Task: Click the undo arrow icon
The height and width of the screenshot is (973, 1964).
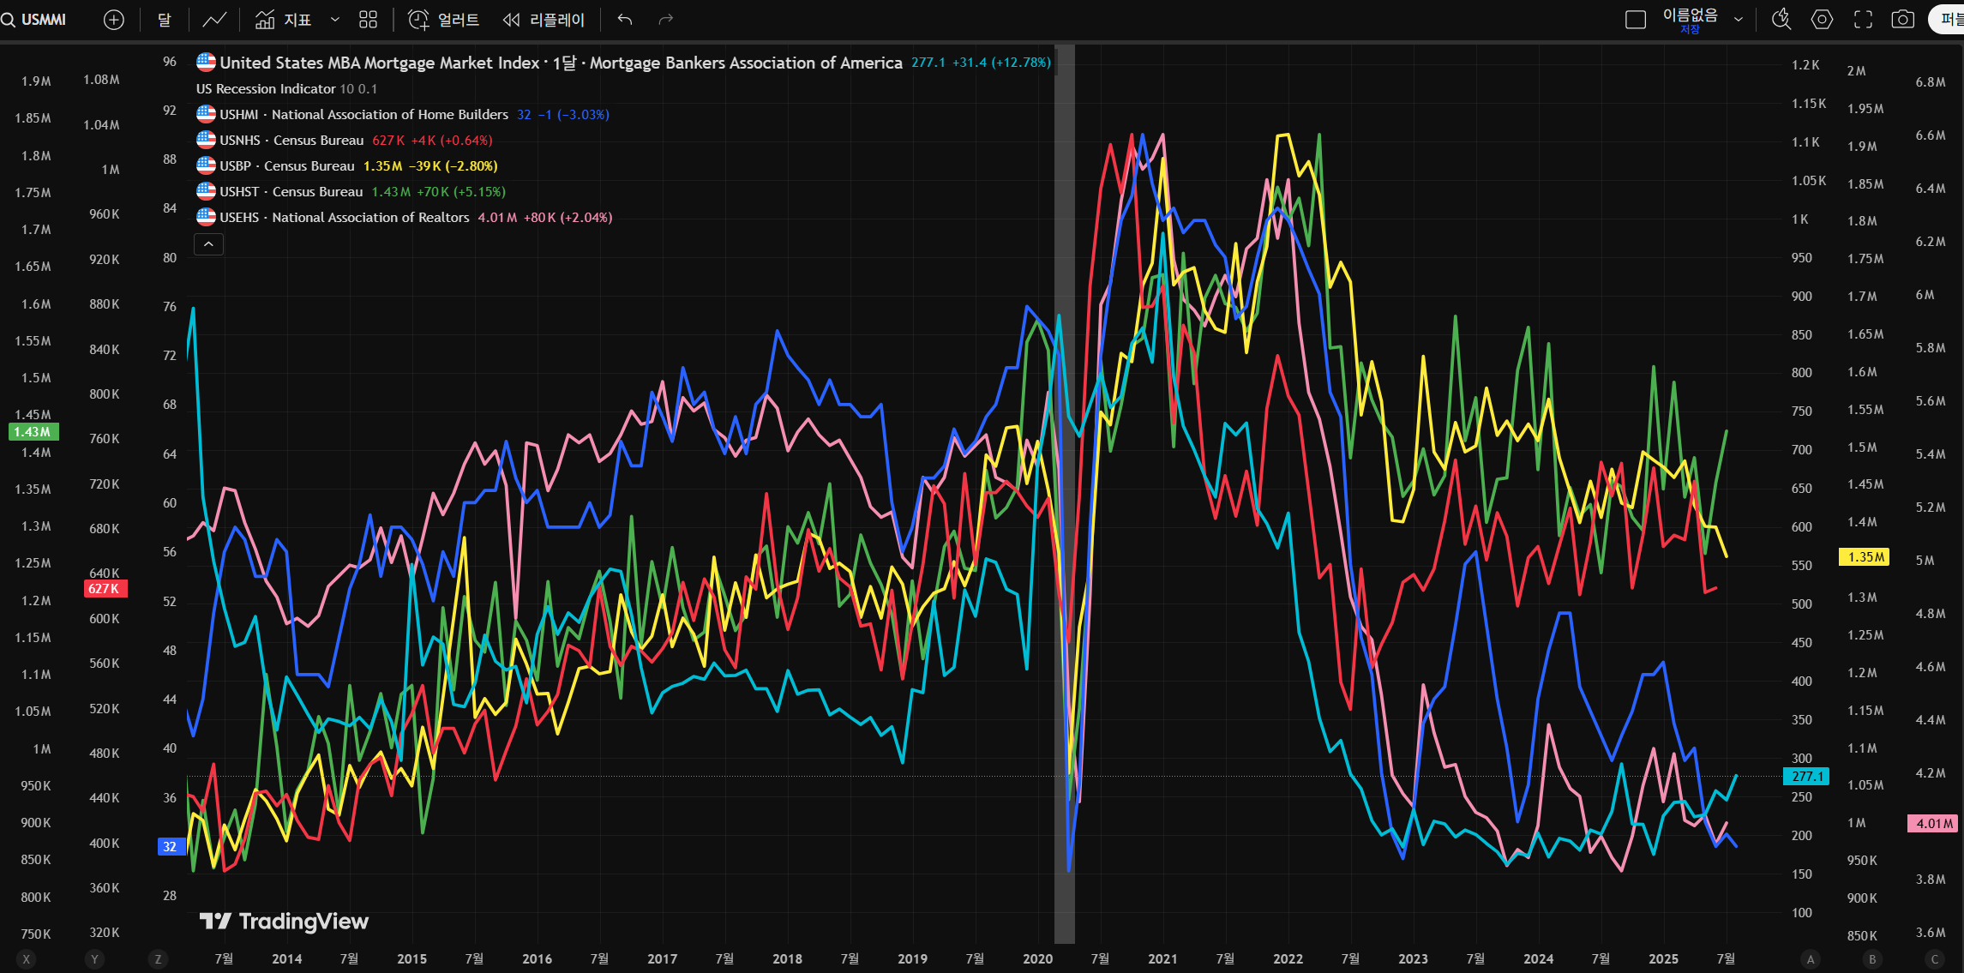Action: 625,20
